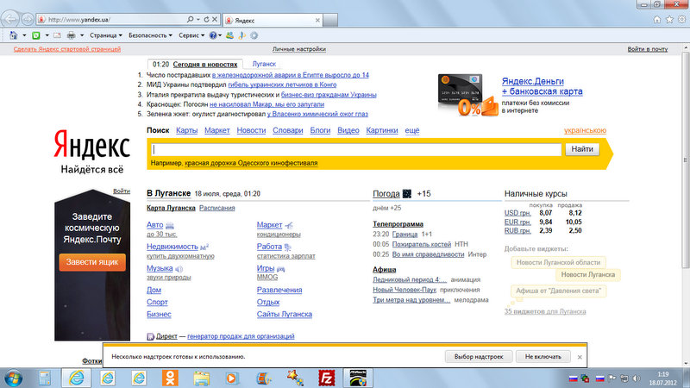Open the Сервис dropdown menu
The height and width of the screenshot is (388, 690).
point(191,35)
